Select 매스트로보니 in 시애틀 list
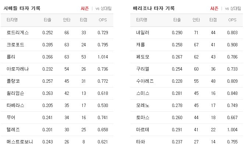This screenshot has height=150, width=244. click(x=20, y=142)
